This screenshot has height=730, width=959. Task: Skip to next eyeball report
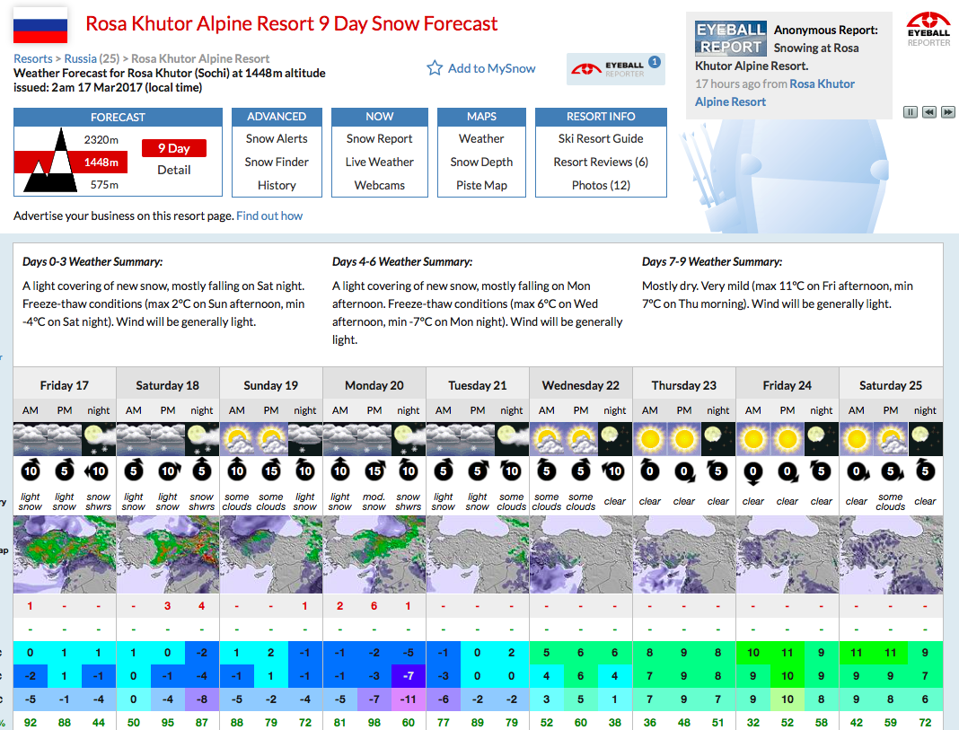coord(948,112)
